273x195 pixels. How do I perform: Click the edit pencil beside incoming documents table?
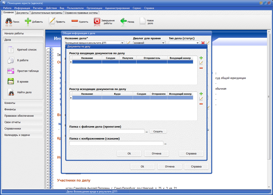point(201,63)
